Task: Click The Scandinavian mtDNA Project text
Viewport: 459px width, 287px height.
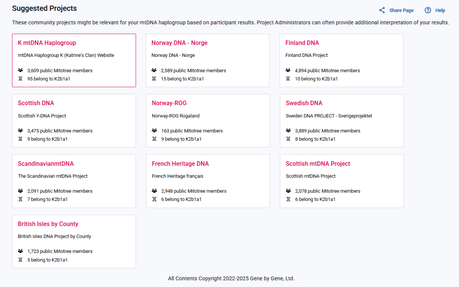Action: (53, 176)
